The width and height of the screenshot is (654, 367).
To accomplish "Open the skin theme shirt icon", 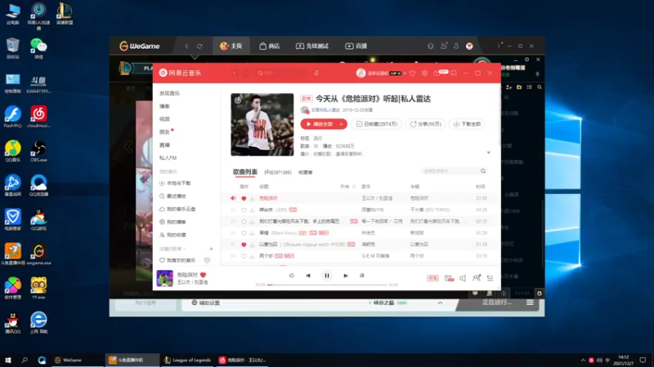I will click(413, 73).
